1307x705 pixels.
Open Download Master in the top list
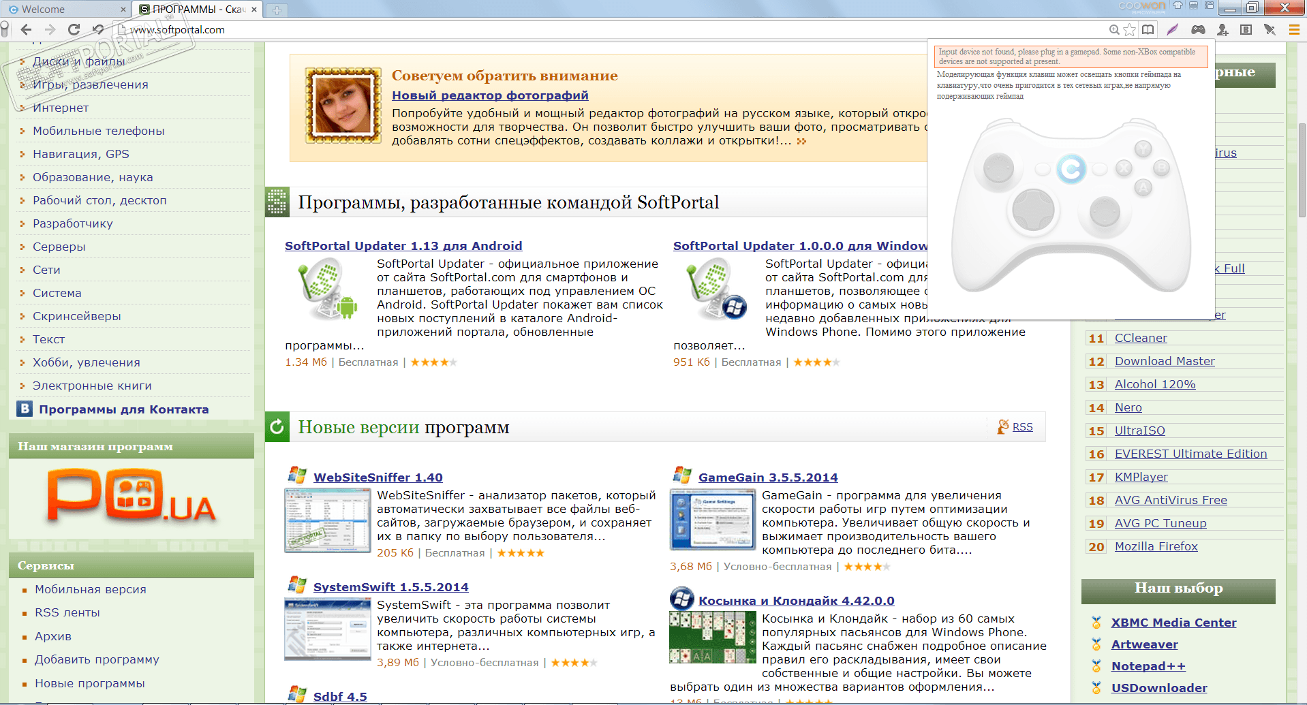point(1165,361)
